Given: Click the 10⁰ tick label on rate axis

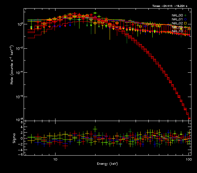Looking at the screenshot, I should [x=19, y=24].
